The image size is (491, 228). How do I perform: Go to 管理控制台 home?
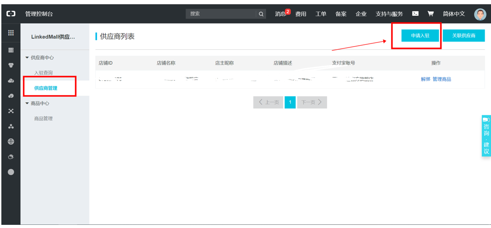coord(39,14)
